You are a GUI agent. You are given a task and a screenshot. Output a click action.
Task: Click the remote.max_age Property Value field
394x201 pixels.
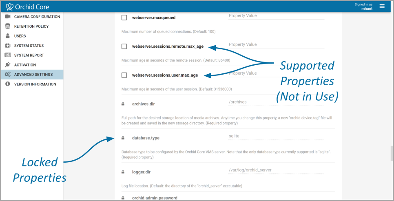click(x=276, y=45)
